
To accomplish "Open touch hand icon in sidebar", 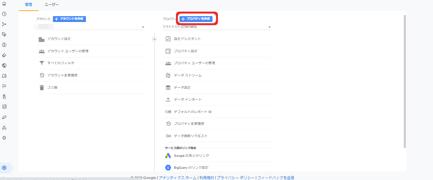I will point(4,96).
